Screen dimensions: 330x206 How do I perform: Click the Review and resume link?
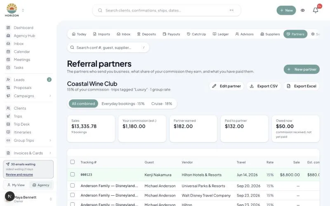coord(19,174)
